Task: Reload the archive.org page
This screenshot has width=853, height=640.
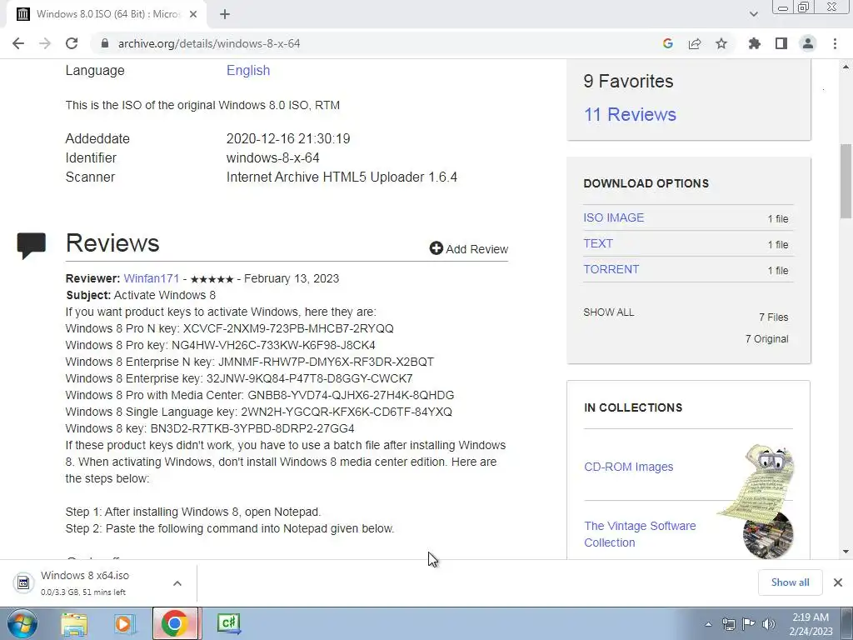Action: (72, 43)
